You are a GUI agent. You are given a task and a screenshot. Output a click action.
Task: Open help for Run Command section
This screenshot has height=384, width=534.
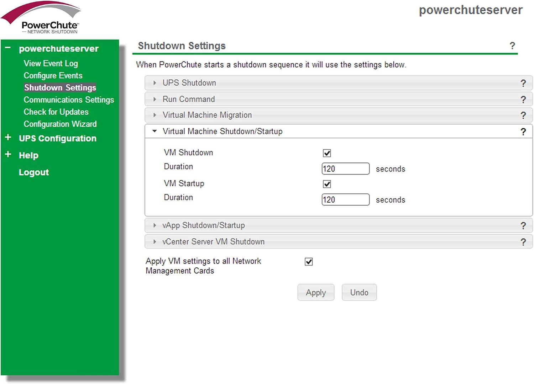coord(523,100)
